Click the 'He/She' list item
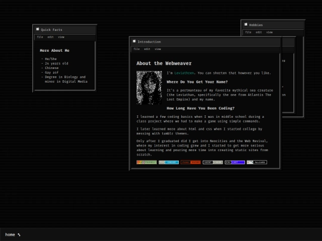The width and height of the screenshot is (322, 241). tap(51, 59)
